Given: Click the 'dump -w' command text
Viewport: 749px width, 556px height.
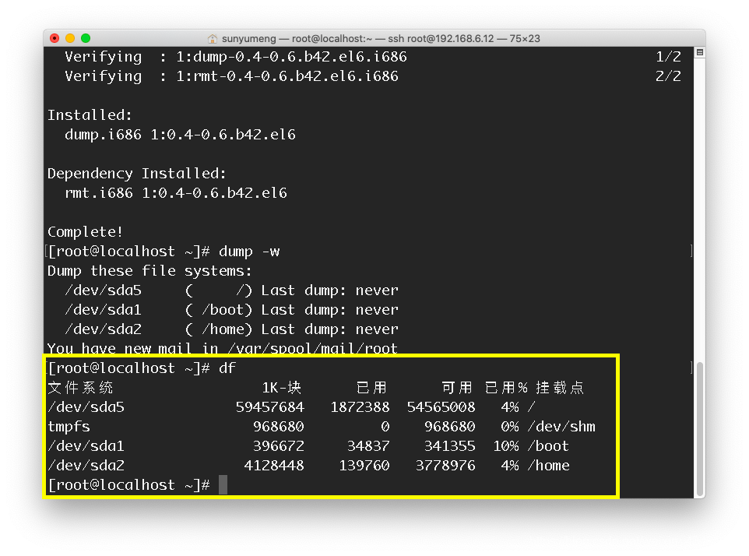Looking at the screenshot, I should pyautogui.click(x=249, y=252).
